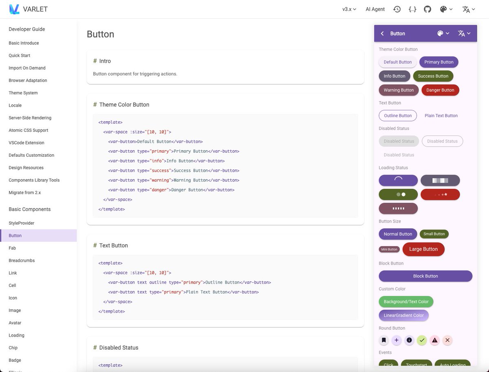Open palette dropdown in the preview panel
The width and height of the screenshot is (489, 372).
pos(443,33)
